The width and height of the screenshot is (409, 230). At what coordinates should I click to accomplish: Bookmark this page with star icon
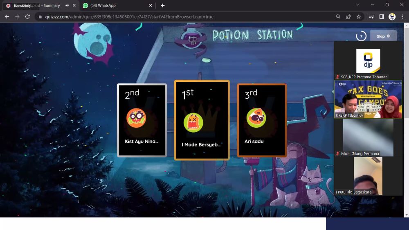[359, 17]
